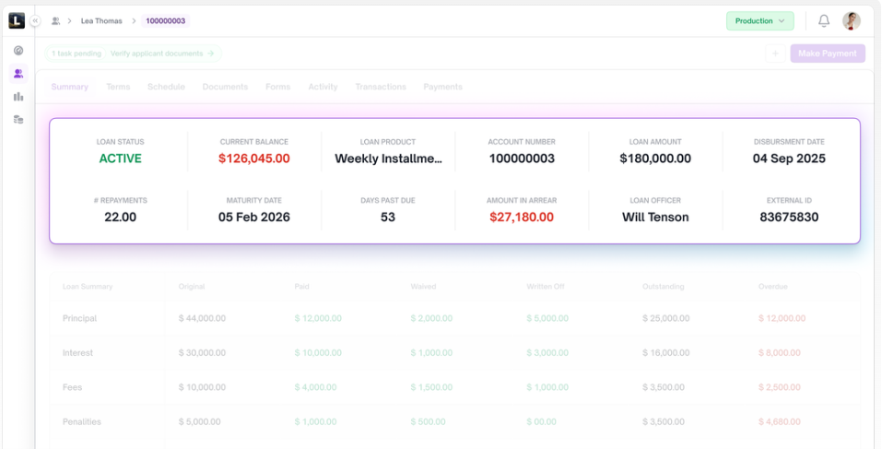This screenshot has width=882, height=449.
Task: Select the Activity tab
Action: (323, 87)
